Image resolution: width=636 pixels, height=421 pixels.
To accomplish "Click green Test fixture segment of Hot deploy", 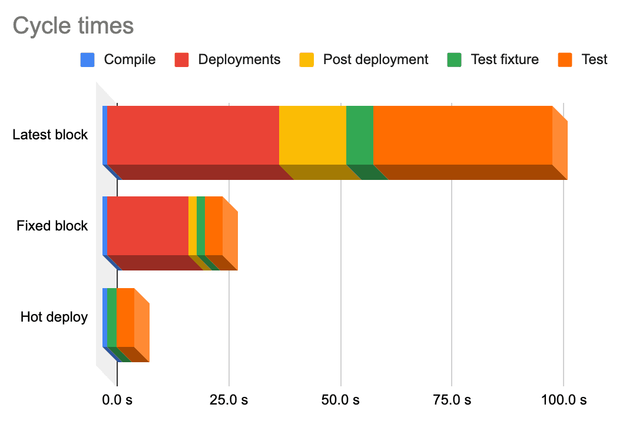I will point(111,318).
